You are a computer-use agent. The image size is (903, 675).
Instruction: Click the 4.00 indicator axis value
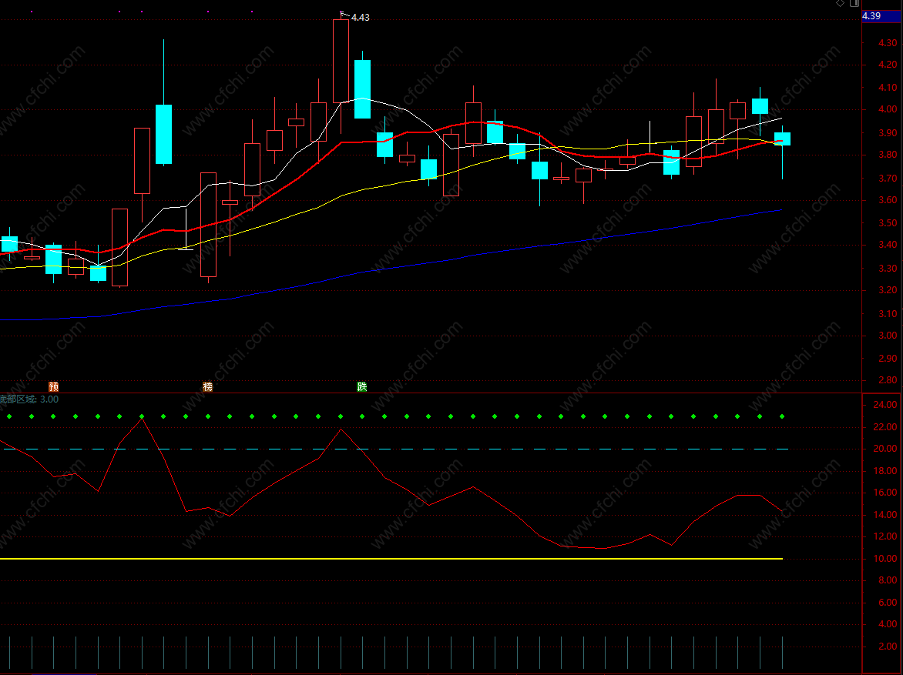tap(888, 624)
